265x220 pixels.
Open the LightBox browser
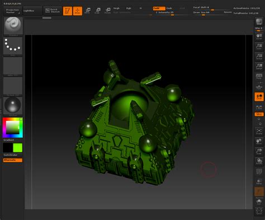[x=32, y=11]
